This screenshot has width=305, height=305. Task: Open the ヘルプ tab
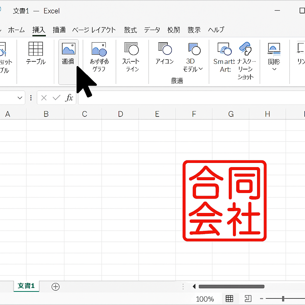coord(216,30)
